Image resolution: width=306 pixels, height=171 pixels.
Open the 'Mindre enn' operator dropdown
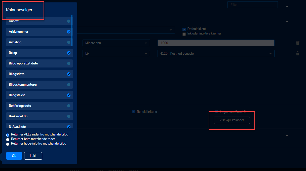[x=116, y=43]
